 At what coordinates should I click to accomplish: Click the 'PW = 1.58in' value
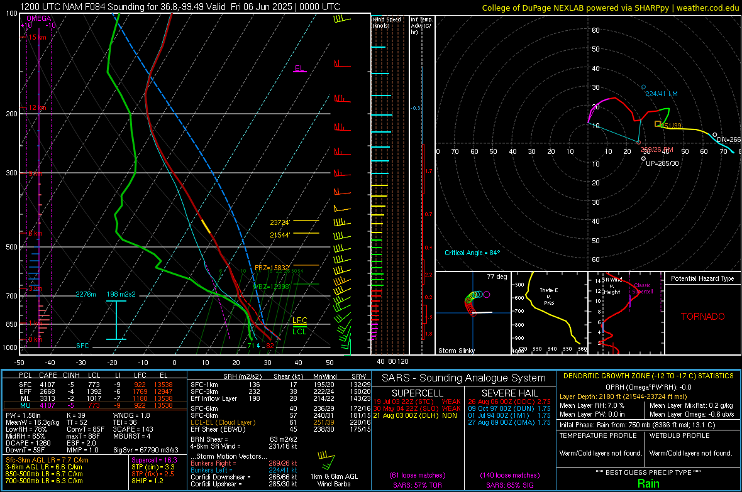pos(23,415)
